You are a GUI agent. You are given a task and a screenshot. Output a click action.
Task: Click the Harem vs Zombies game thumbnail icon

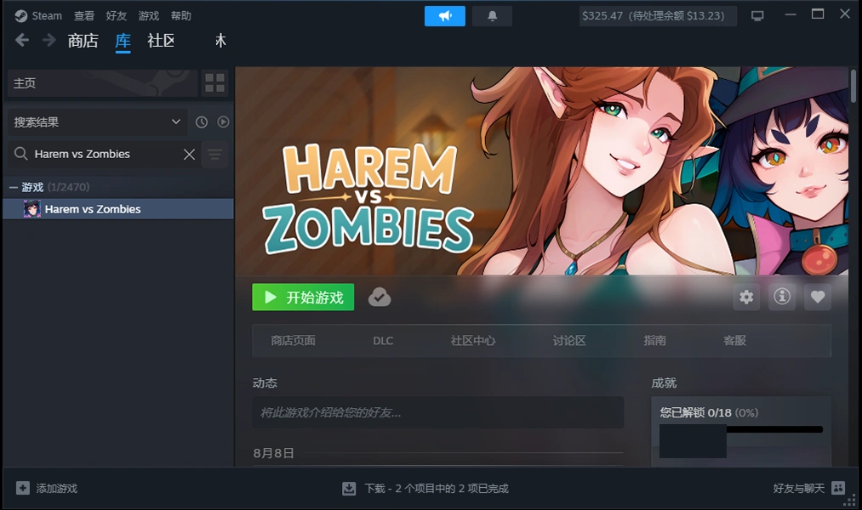(x=31, y=209)
